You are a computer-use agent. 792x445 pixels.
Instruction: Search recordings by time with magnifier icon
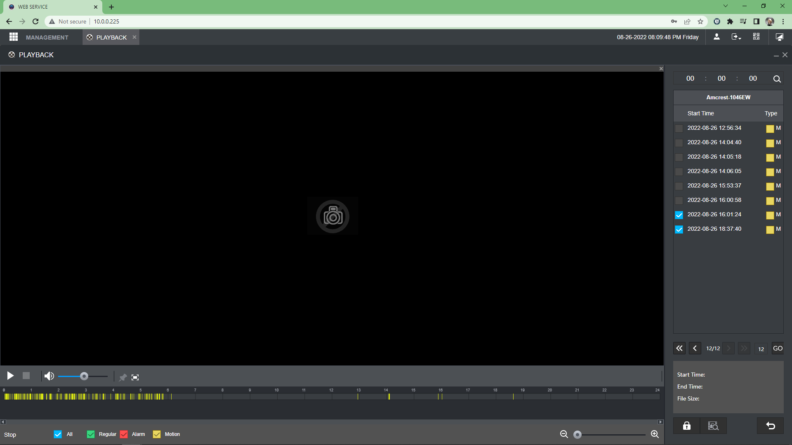pyautogui.click(x=777, y=79)
